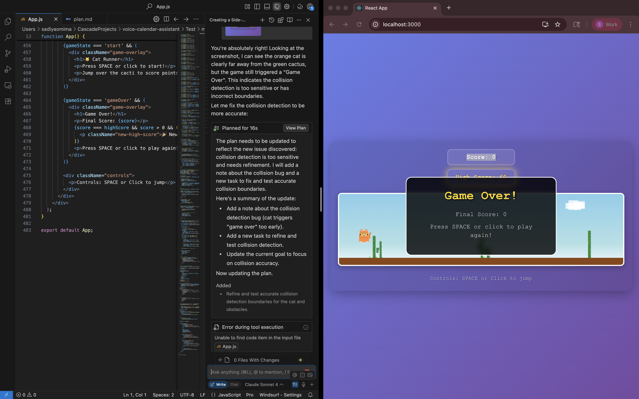The image size is (639, 399).
Task: Bookmark page with star icon
Action: (x=558, y=25)
